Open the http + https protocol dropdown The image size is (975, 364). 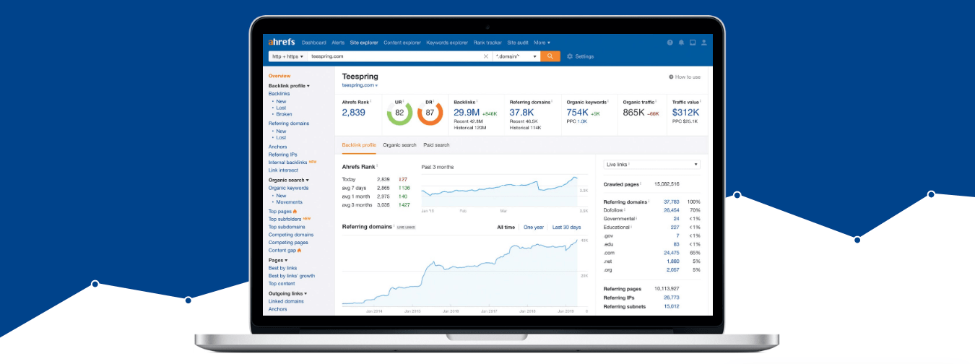(x=287, y=56)
